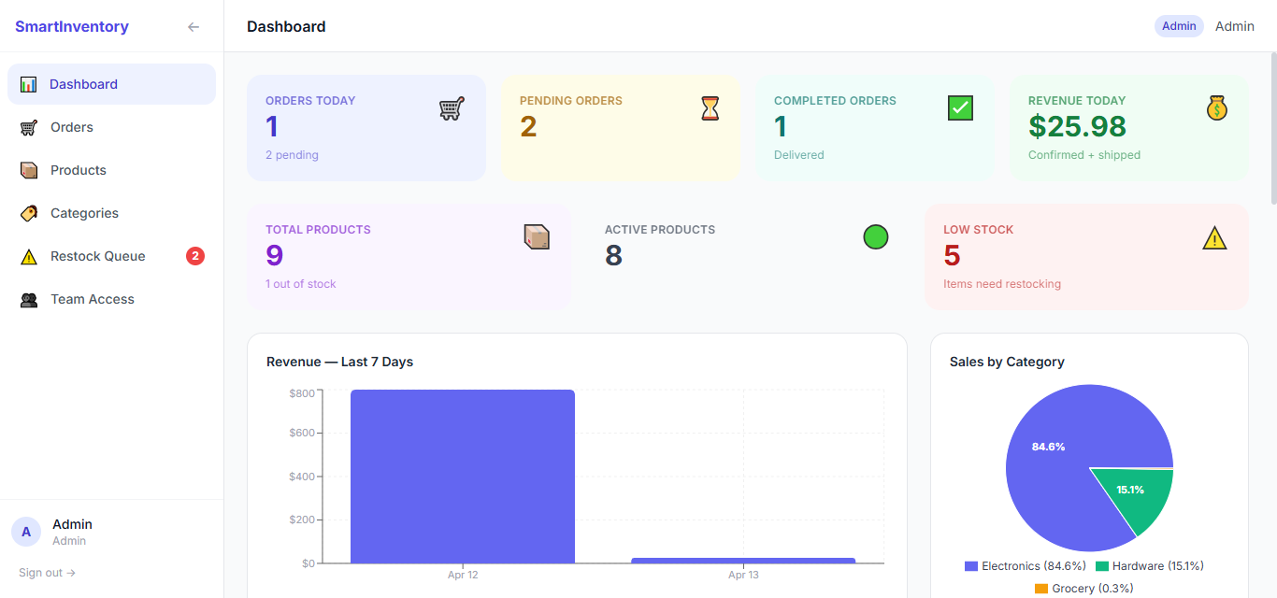Collapse the sidebar with the left arrow icon
The width and height of the screenshot is (1277, 598).
coord(194,27)
